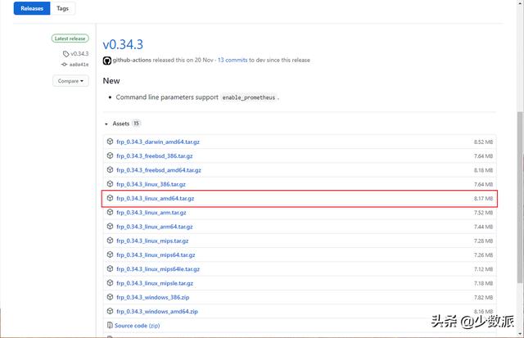Click package icon for frp_0.34.3_linux_mips.tar.gz
The height and width of the screenshot is (338, 524).
110,241
